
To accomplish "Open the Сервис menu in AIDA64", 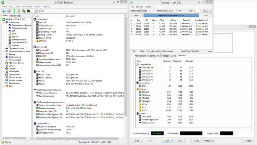I will 37,6.
